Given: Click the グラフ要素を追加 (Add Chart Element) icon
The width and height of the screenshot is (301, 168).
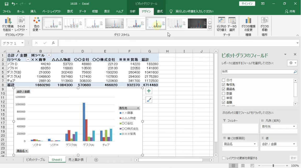Looking at the screenshot, I should tap(8, 21).
